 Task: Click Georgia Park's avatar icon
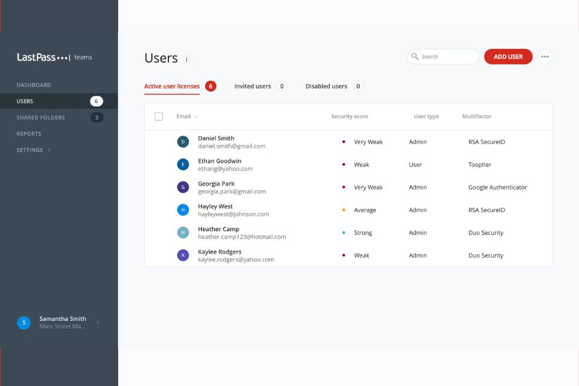(x=183, y=187)
